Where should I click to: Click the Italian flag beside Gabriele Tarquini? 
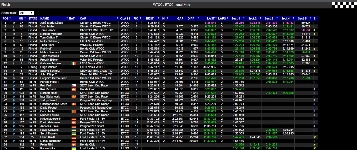[x=73, y=64]
